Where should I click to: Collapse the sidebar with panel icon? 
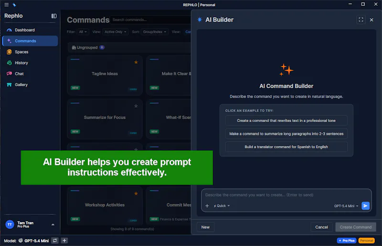tap(54, 16)
